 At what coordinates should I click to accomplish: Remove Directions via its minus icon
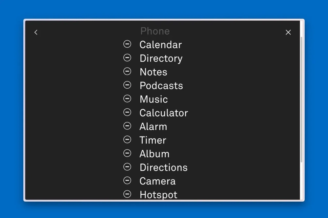point(127,167)
